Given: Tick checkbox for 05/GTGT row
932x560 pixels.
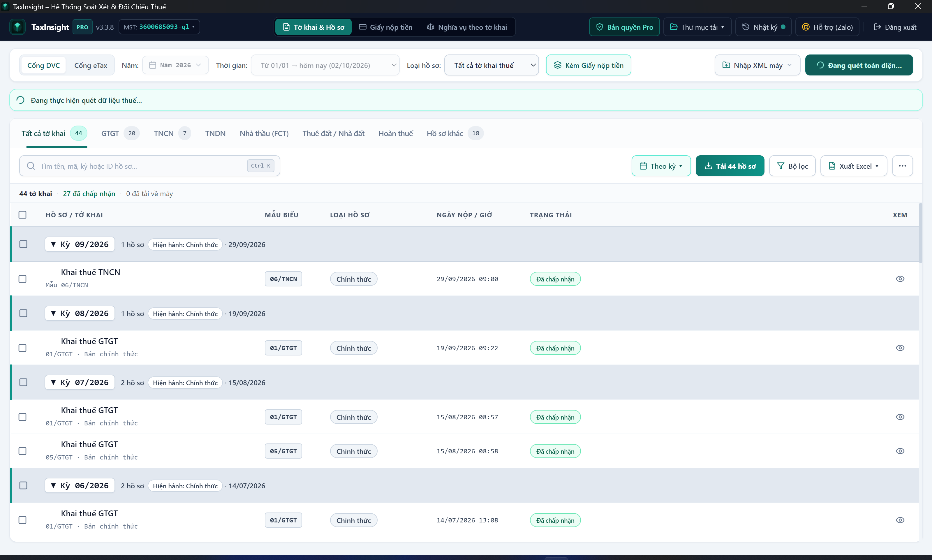Looking at the screenshot, I should [23, 451].
